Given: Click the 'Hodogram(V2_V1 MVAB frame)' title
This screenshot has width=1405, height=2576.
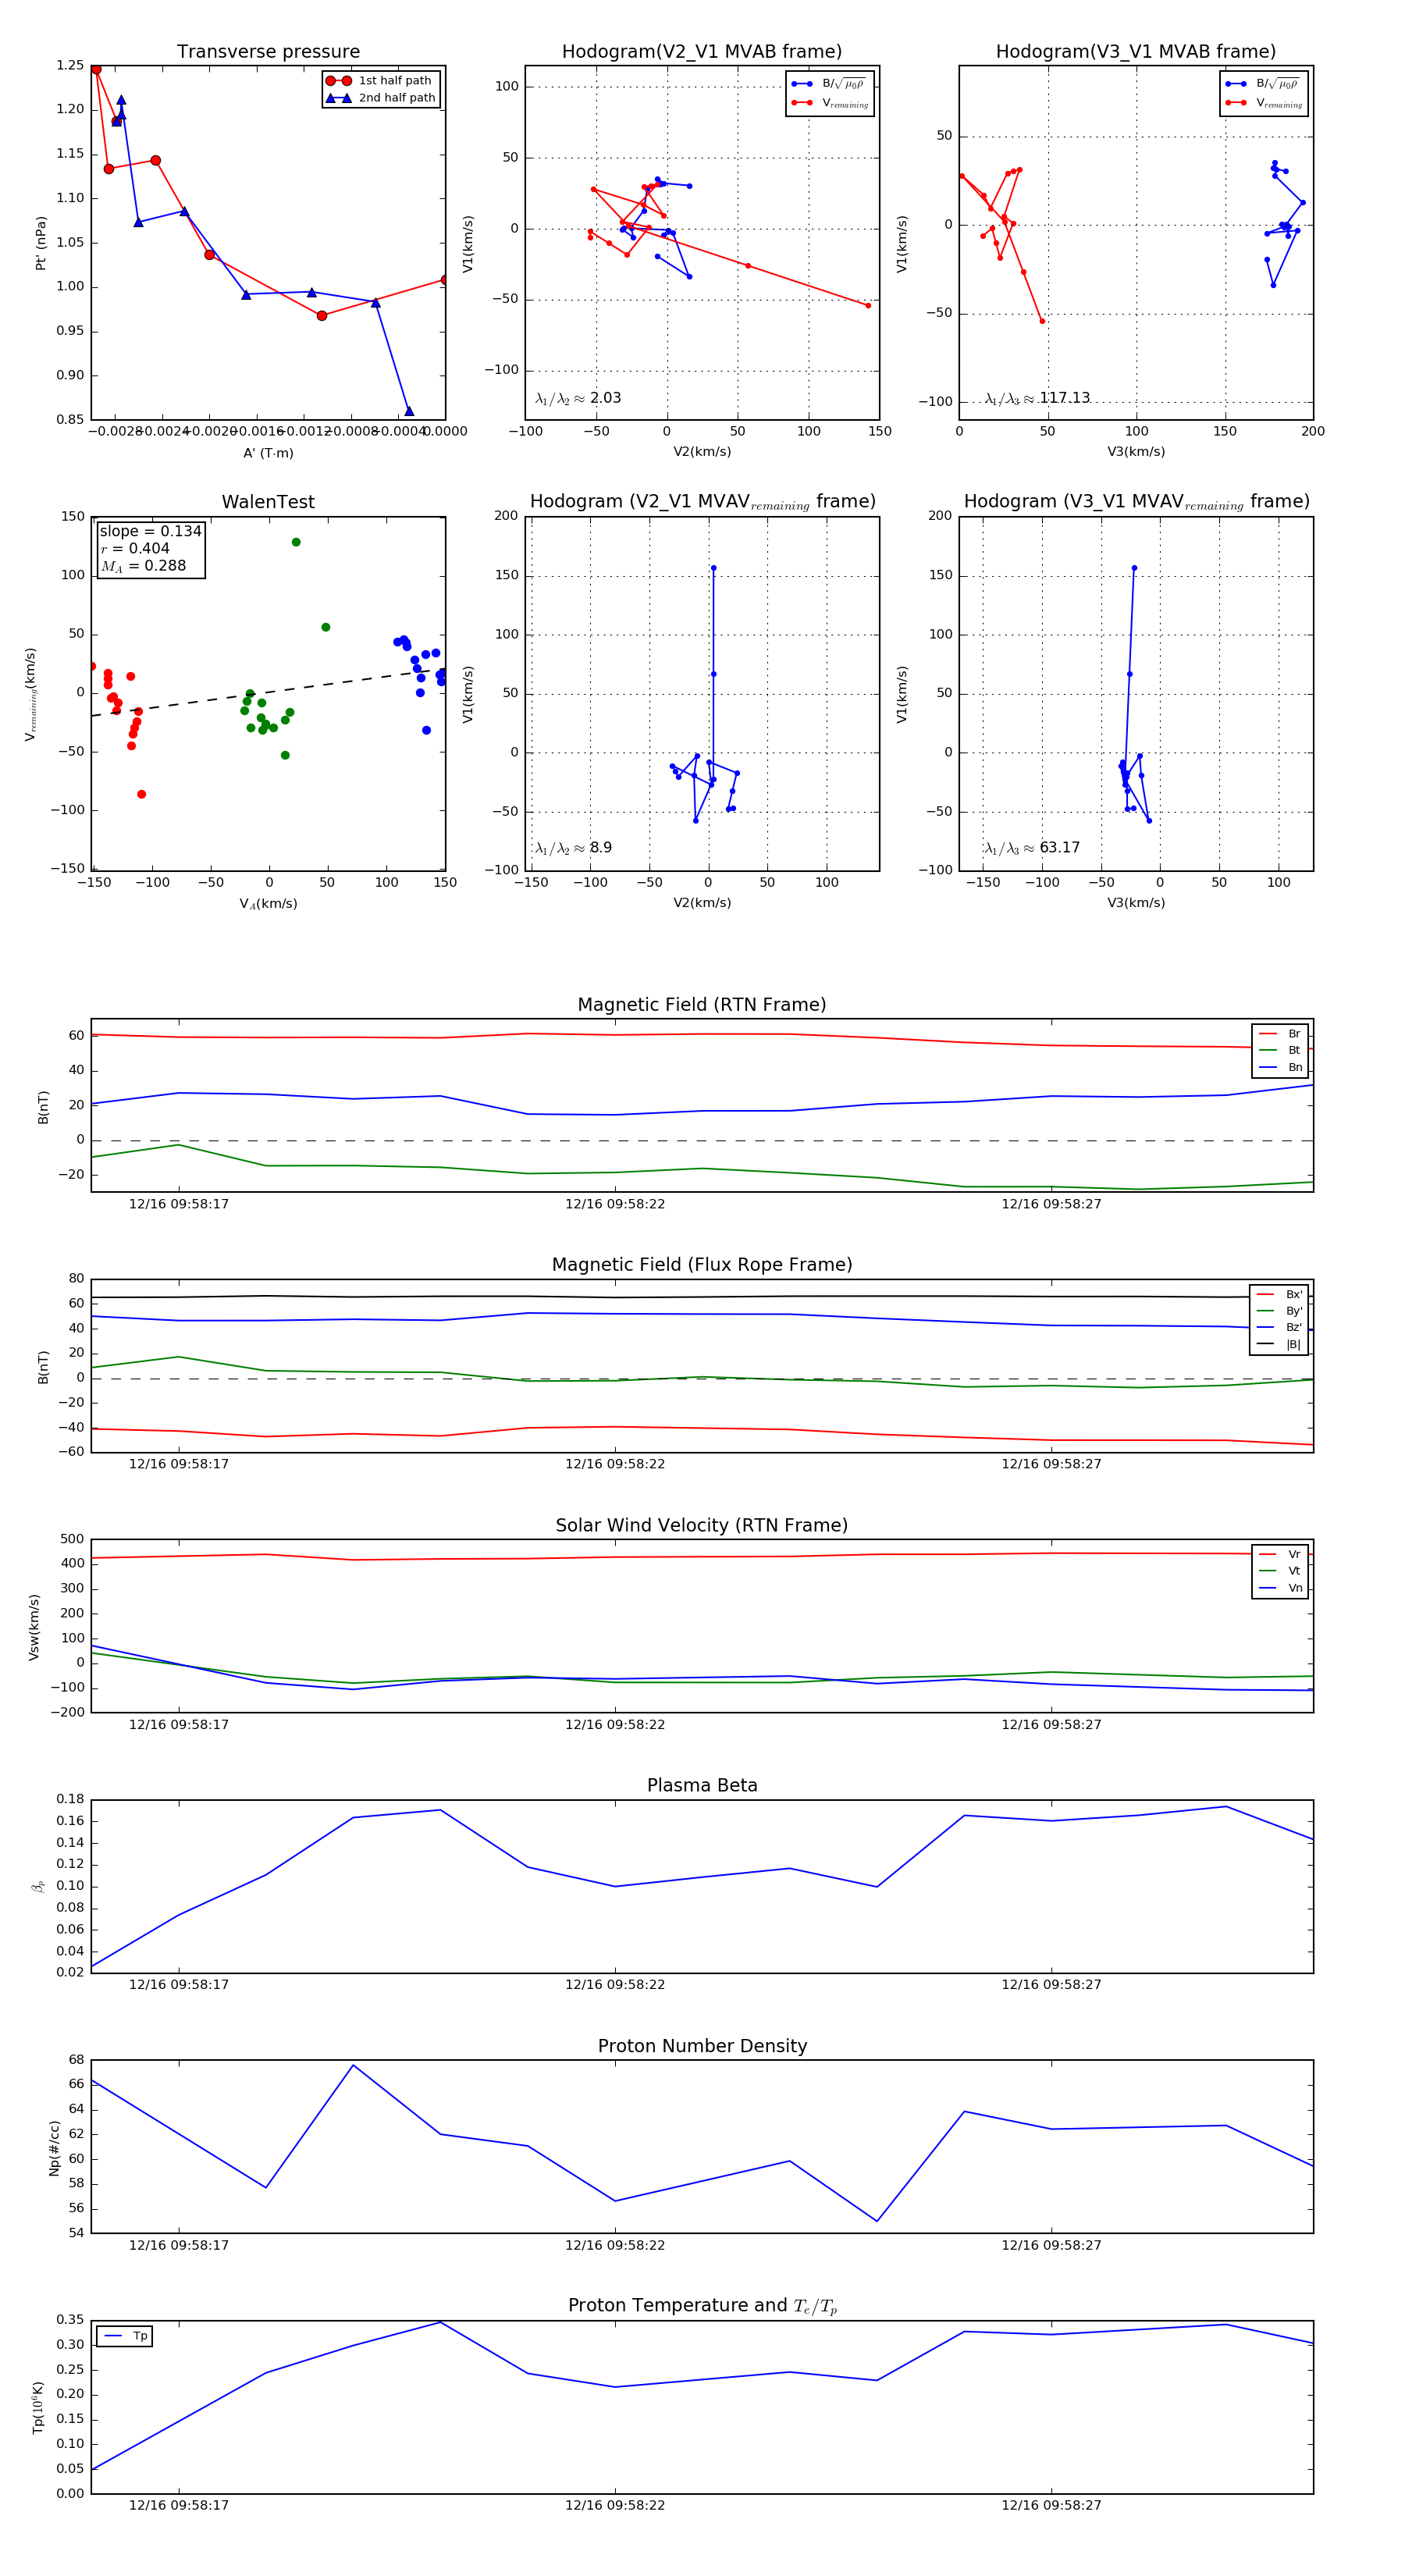Looking at the screenshot, I should pyautogui.click(x=702, y=52).
